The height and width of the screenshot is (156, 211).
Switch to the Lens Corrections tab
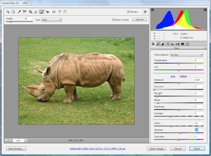tap(178, 44)
